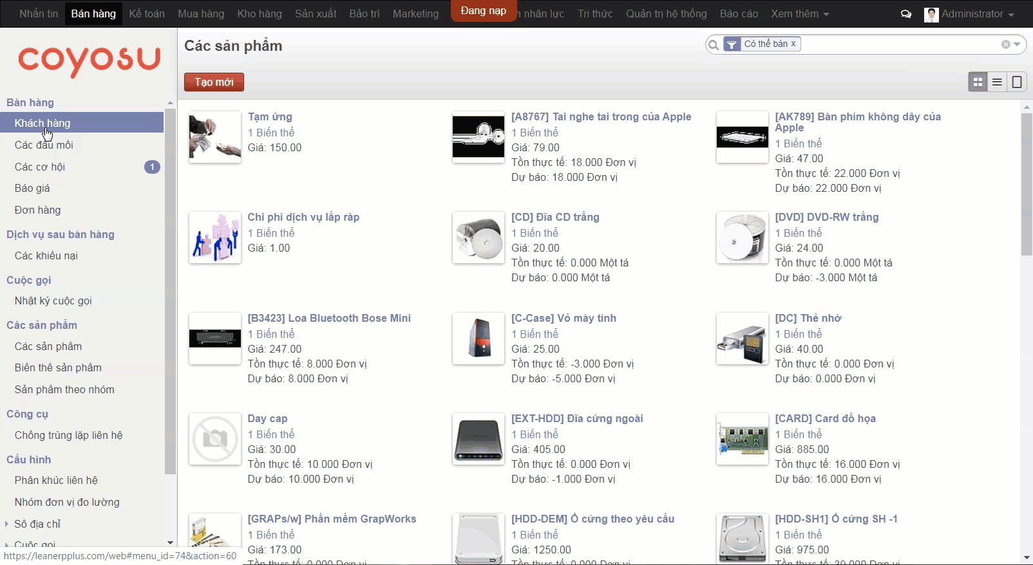Remove the 'Có thể bán' filter
Image resolution: width=1033 pixels, height=565 pixels.
point(793,44)
